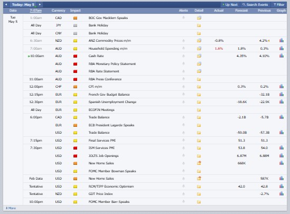Click the 6.87M JOLTS forecast value
The height and width of the screenshot is (214, 290).
pos(241,156)
